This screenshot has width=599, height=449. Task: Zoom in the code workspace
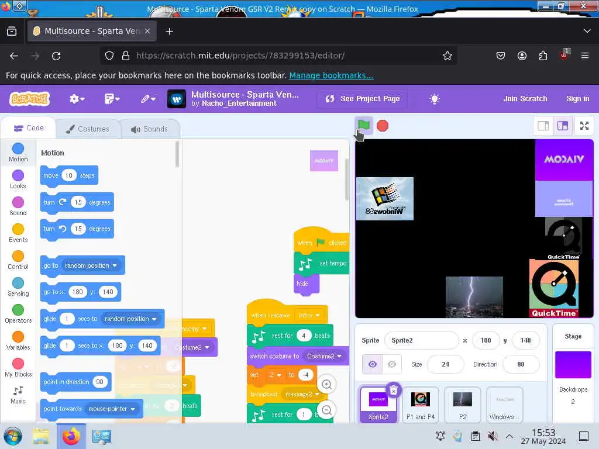click(326, 384)
